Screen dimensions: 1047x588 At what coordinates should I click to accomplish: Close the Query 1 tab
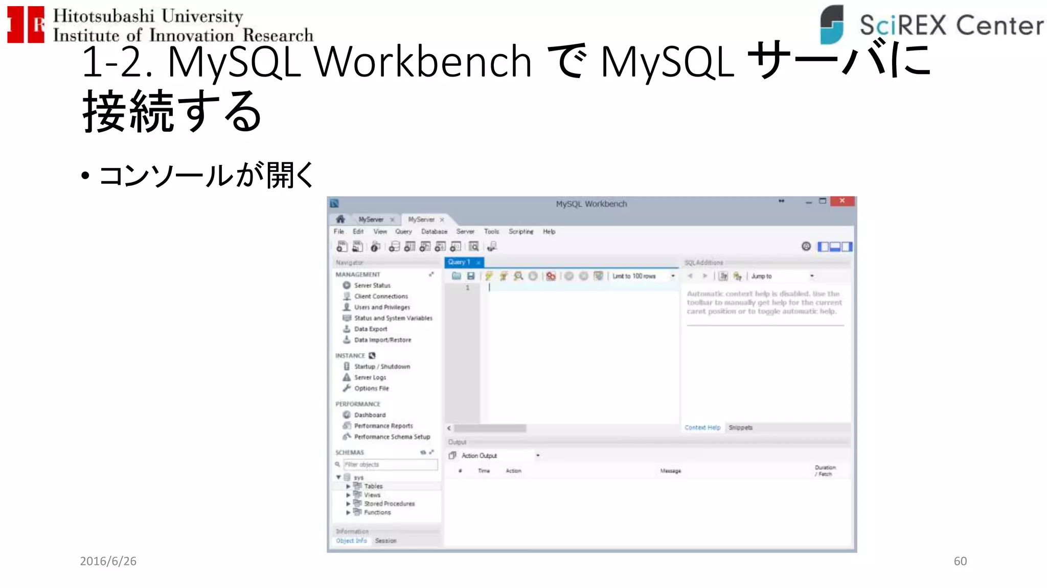[479, 262]
